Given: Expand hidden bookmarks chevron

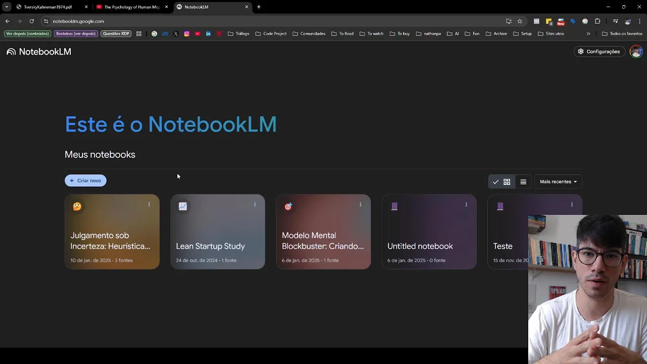Looking at the screenshot, I should tap(588, 34).
